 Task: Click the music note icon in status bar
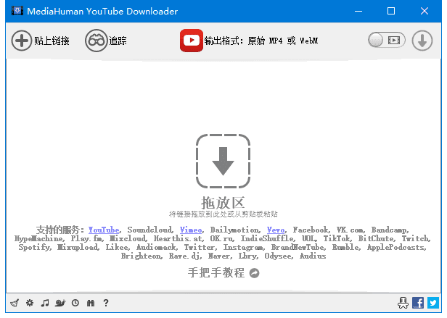coord(44,303)
